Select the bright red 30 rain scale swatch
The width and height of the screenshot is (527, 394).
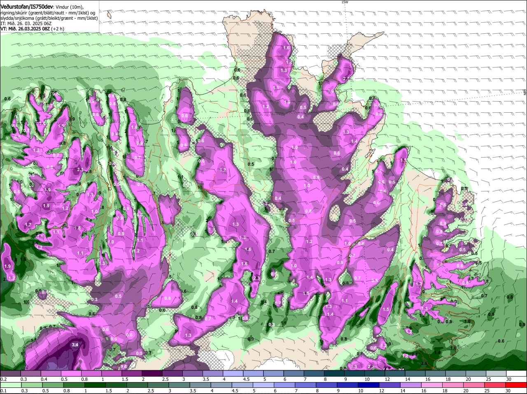[x=516, y=385]
